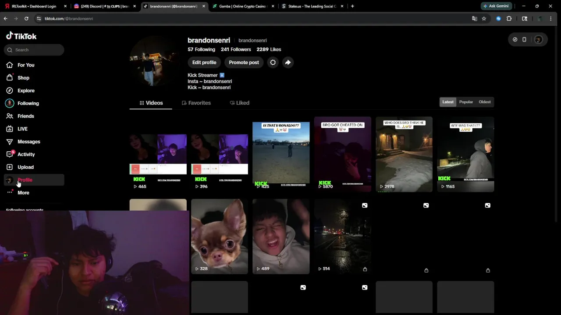Open the video with 465 views
The height and width of the screenshot is (315, 561).
point(158,154)
